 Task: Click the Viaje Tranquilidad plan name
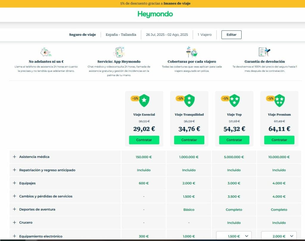189,115
